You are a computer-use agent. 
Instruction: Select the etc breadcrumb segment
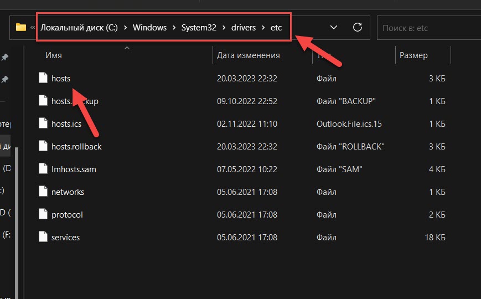[x=276, y=28]
